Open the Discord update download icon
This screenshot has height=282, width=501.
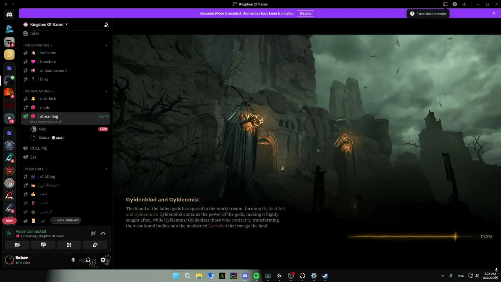pyautogui.click(x=464, y=4)
